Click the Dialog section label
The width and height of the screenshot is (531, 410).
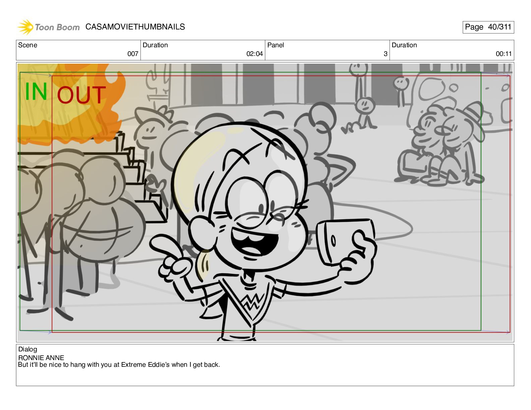tap(27, 349)
